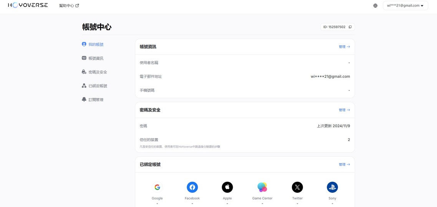Select 帳號資訊 in the sidebar
This screenshot has height=207, width=437.
(x=93, y=58)
